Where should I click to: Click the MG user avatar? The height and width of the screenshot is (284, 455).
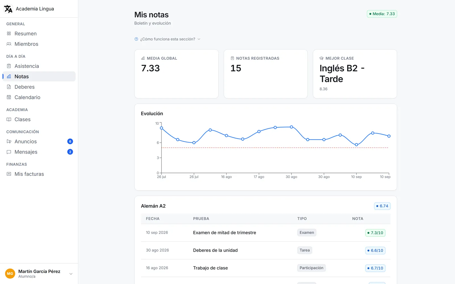[x=10, y=274]
